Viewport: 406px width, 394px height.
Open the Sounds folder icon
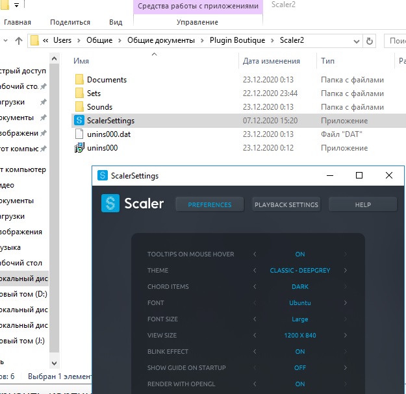79,107
